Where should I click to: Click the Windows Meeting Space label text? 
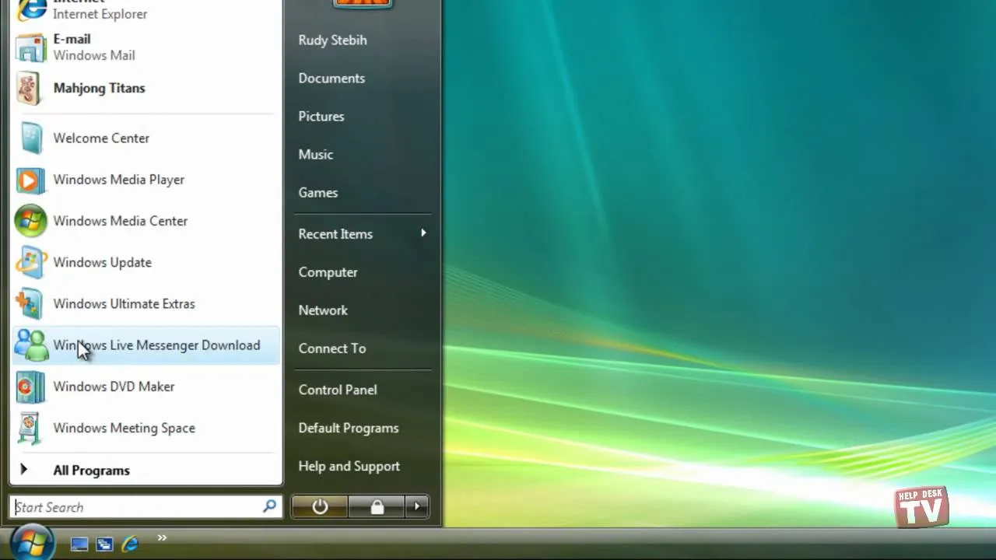tap(124, 428)
